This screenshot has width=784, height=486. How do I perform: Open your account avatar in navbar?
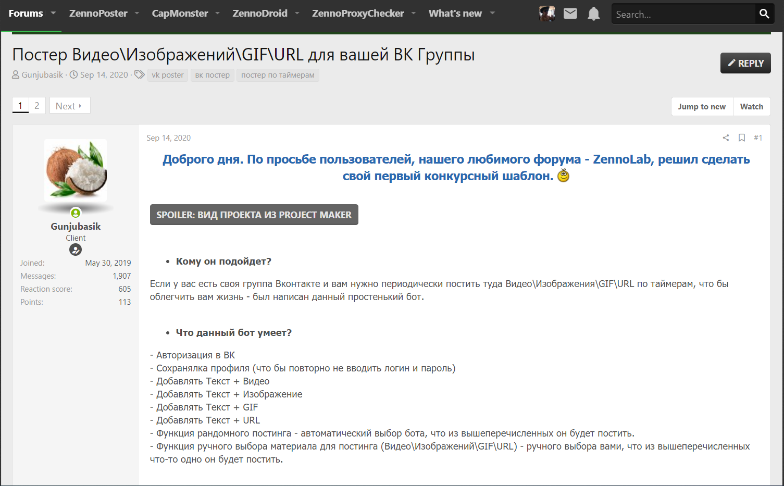pyautogui.click(x=547, y=14)
